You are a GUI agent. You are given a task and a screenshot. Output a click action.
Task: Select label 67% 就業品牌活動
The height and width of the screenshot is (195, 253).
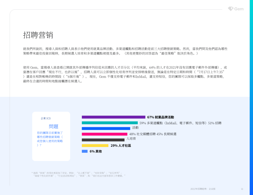(161, 117)
